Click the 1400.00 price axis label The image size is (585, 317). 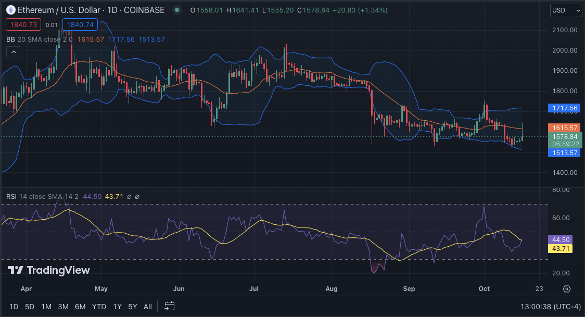point(565,173)
